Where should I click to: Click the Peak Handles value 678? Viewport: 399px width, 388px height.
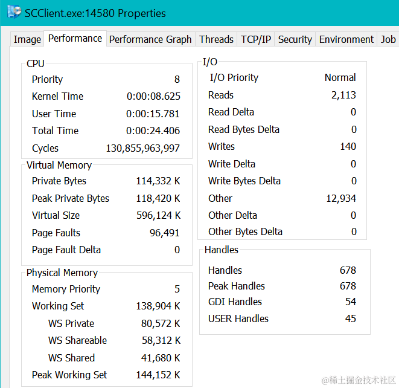click(348, 286)
